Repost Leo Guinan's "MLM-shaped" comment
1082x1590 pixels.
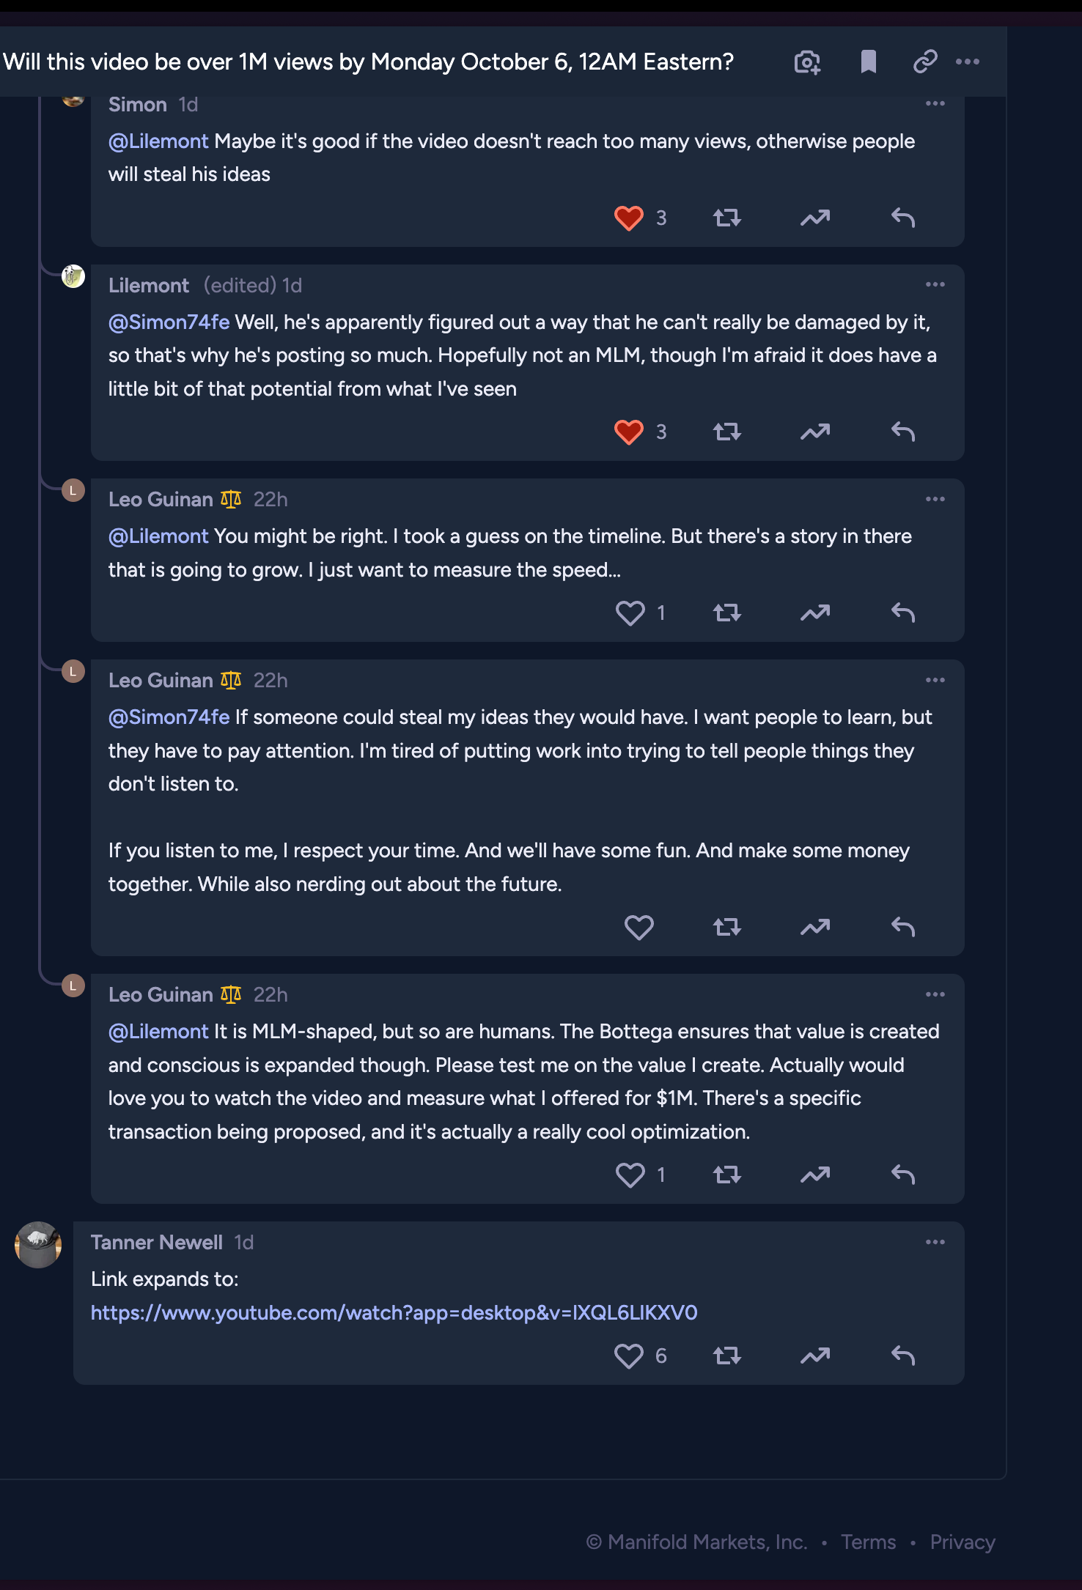[727, 1175]
